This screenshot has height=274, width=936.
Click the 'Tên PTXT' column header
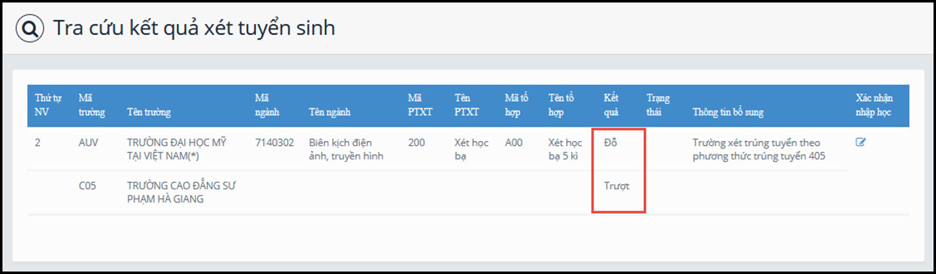click(467, 105)
